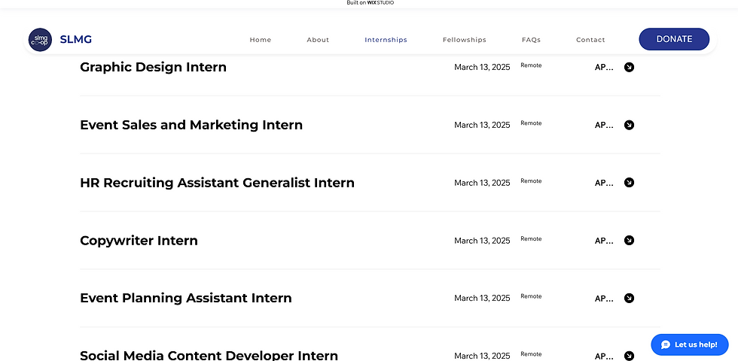Image resolution: width=738 pixels, height=361 pixels.
Task: Click the Social Media Content Developer arrow icon
Action: coord(629,356)
